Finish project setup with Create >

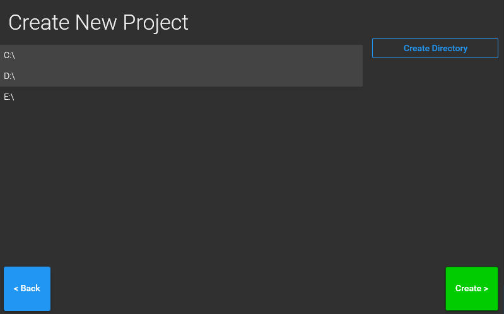click(472, 289)
